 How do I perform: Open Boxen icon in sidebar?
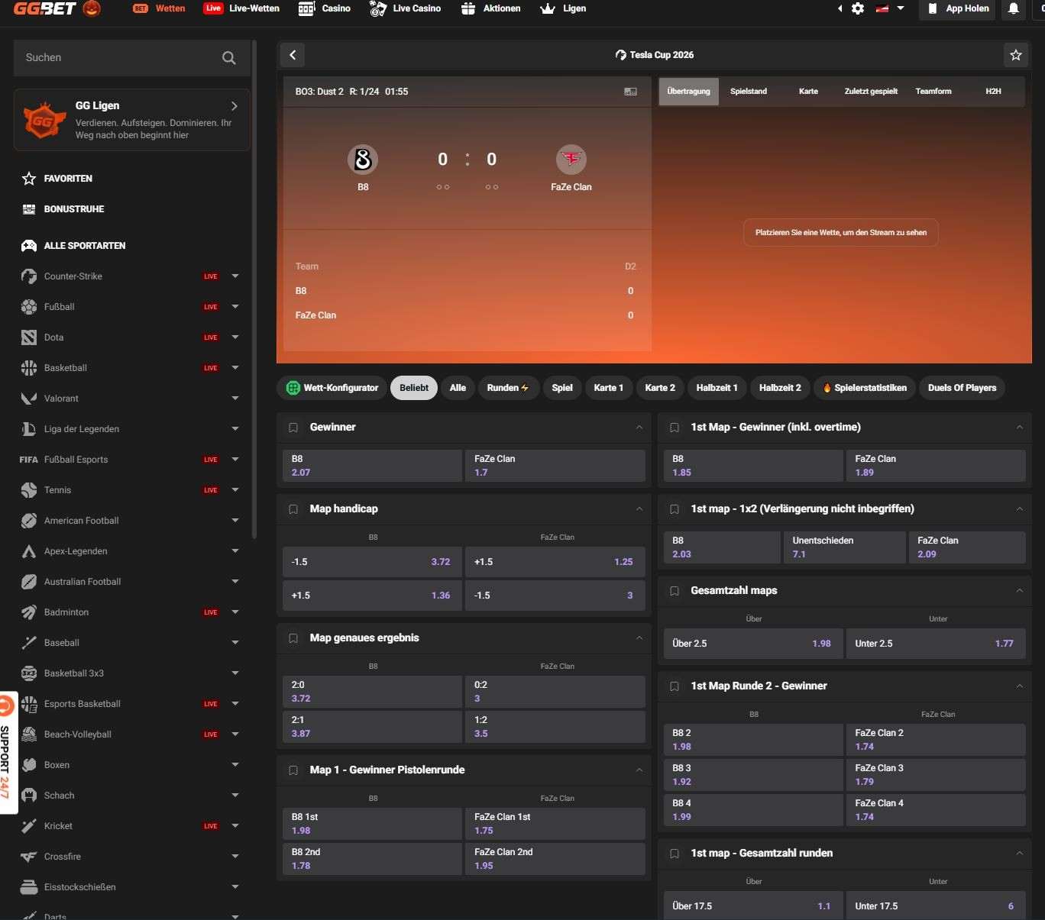click(x=29, y=765)
